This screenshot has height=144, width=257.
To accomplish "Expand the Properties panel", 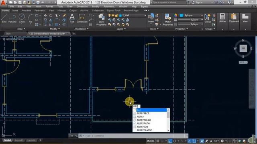I will point(182,29).
